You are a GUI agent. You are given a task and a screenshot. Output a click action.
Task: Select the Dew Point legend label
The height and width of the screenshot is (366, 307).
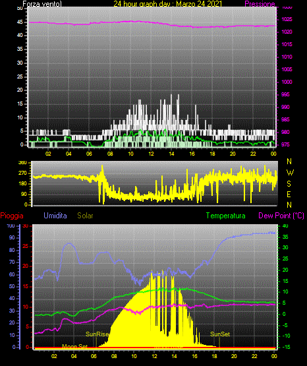tap(281, 216)
